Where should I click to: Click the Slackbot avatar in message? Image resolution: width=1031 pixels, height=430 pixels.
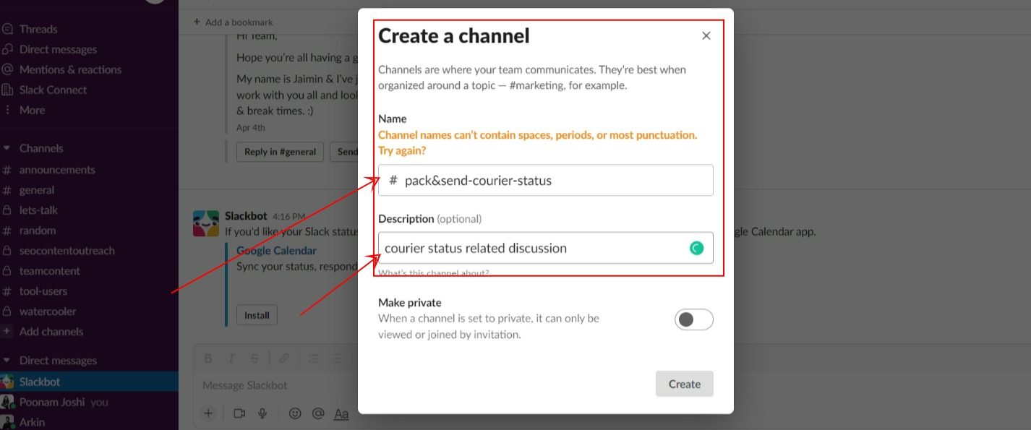click(x=206, y=224)
